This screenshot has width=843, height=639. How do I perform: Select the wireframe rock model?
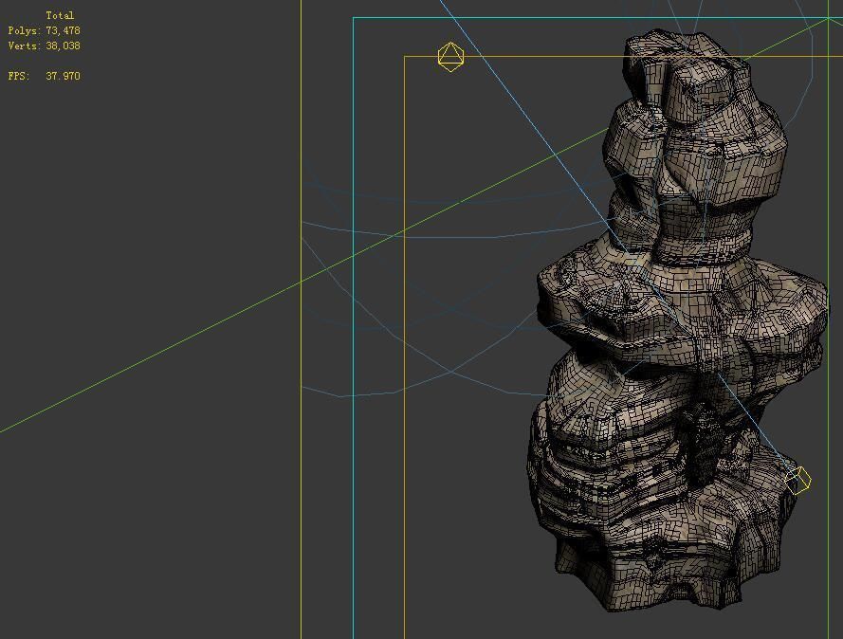click(677, 322)
